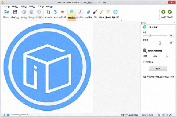Select the teeth whitening tool

click(108, 12)
